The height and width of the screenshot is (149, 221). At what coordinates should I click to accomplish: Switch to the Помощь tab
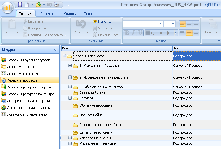pos(90,14)
